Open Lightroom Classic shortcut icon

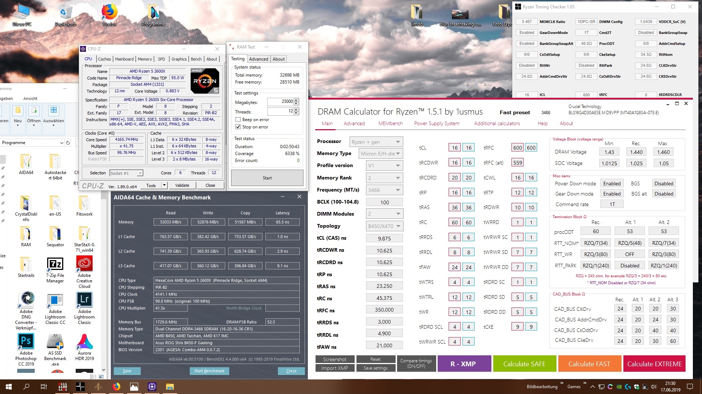pyautogui.click(x=84, y=300)
